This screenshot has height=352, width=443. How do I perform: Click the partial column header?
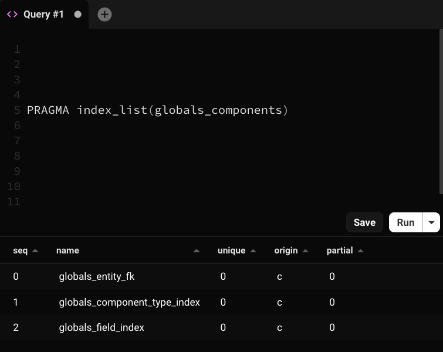tap(340, 251)
